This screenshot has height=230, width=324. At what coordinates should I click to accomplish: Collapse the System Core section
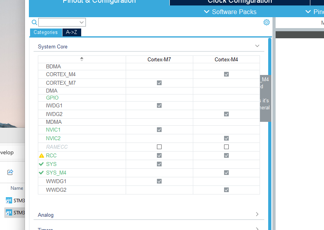tap(257, 46)
